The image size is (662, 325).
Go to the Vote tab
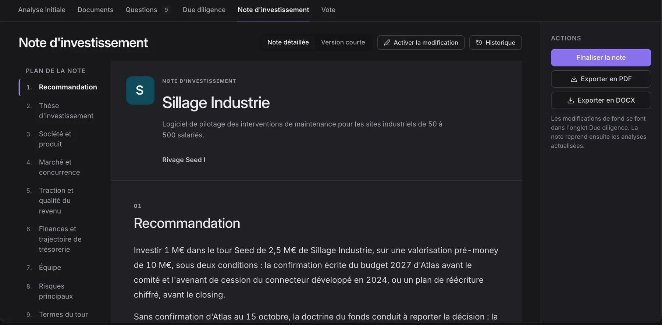click(328, 10)
